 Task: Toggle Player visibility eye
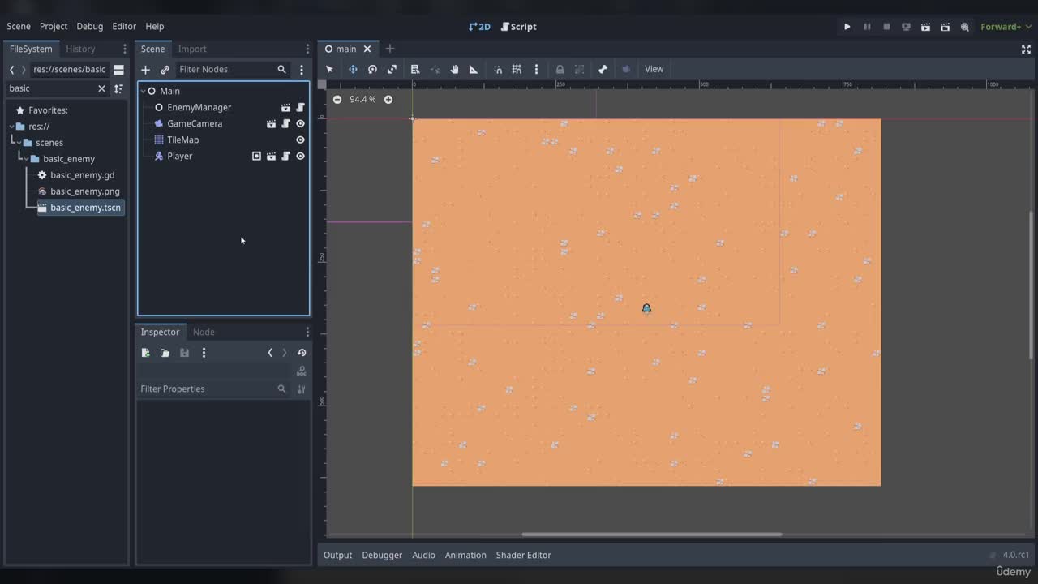tap(300, 156)
